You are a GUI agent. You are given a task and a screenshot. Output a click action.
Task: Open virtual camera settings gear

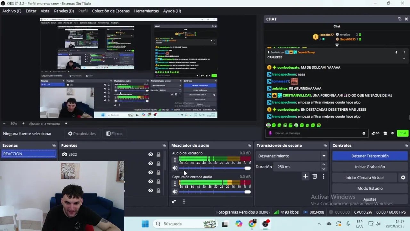(x=403, y=177)
